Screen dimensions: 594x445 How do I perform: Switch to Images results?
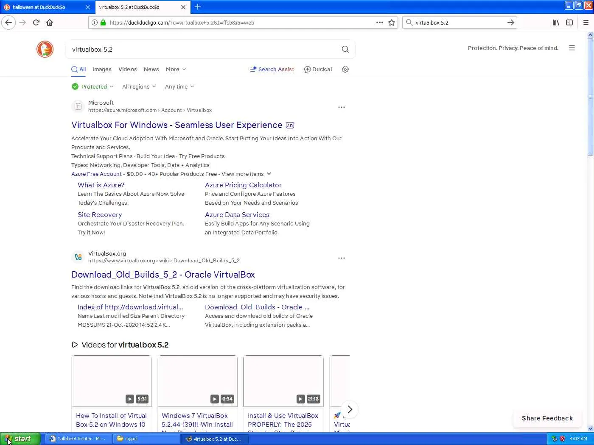click(102, 70)
